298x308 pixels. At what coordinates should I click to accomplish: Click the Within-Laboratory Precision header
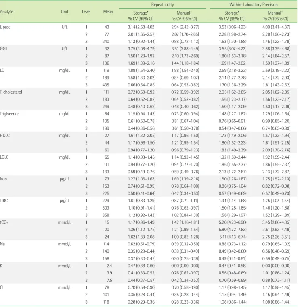(x=254, y=4)
